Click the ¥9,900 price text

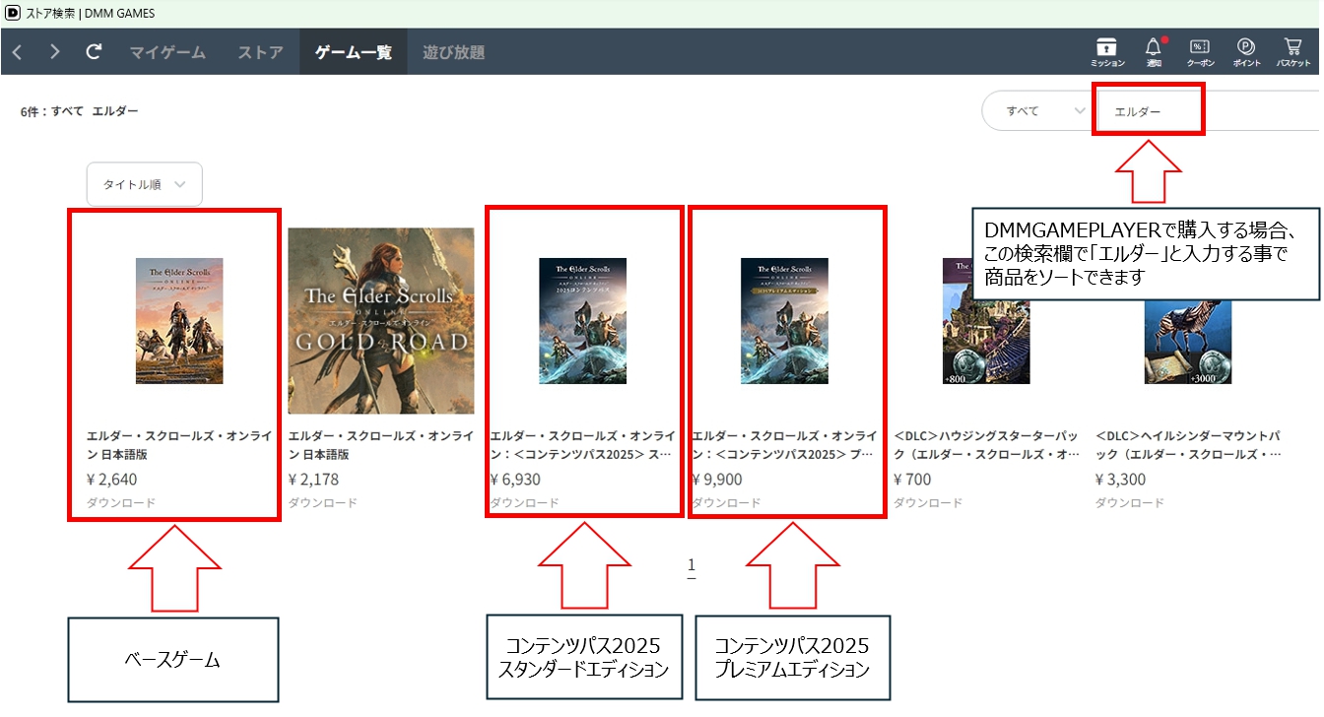(717, 480)
